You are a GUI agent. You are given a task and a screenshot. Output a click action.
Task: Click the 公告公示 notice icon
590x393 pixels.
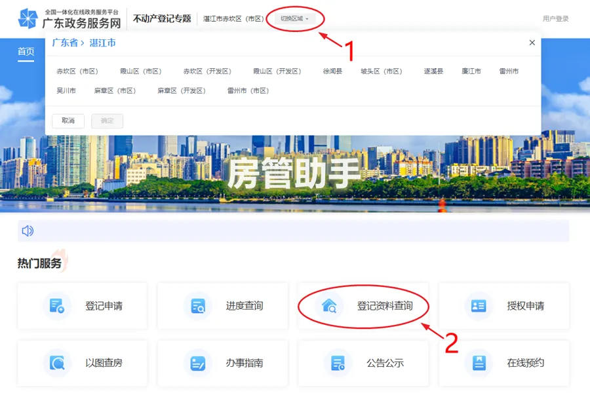(338, 363)
